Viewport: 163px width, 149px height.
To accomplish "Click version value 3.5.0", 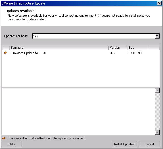I will (x=114, y=53).
